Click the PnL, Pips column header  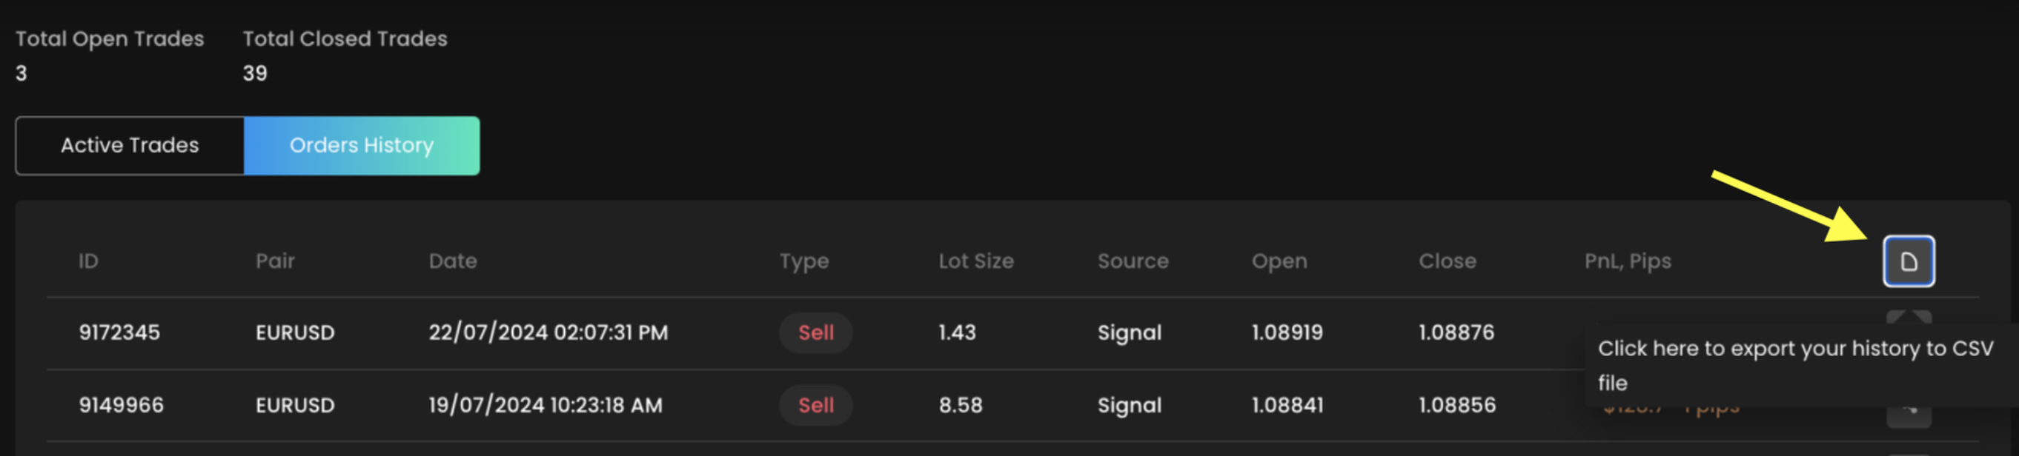coord(1627,261)
